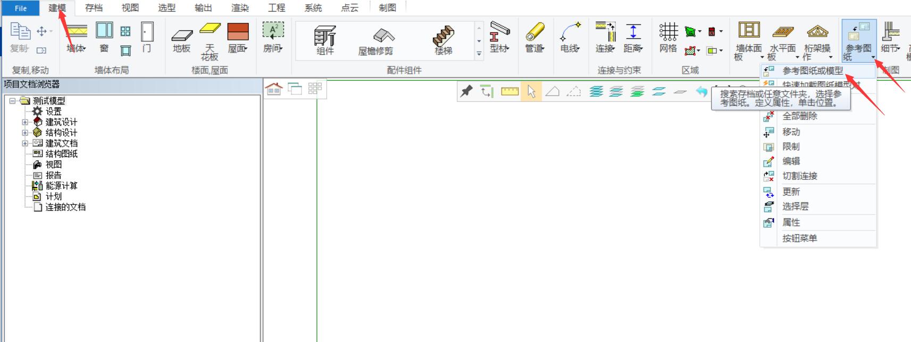This screenshot has width=911, height=342.
Task: Select 视图 in the project browser tree
Action: click(x=53, y=164)
